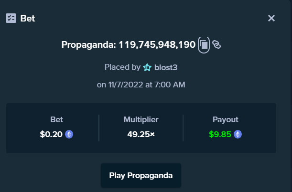Click the Bet column label in stats panel

[x=56, y=119]
